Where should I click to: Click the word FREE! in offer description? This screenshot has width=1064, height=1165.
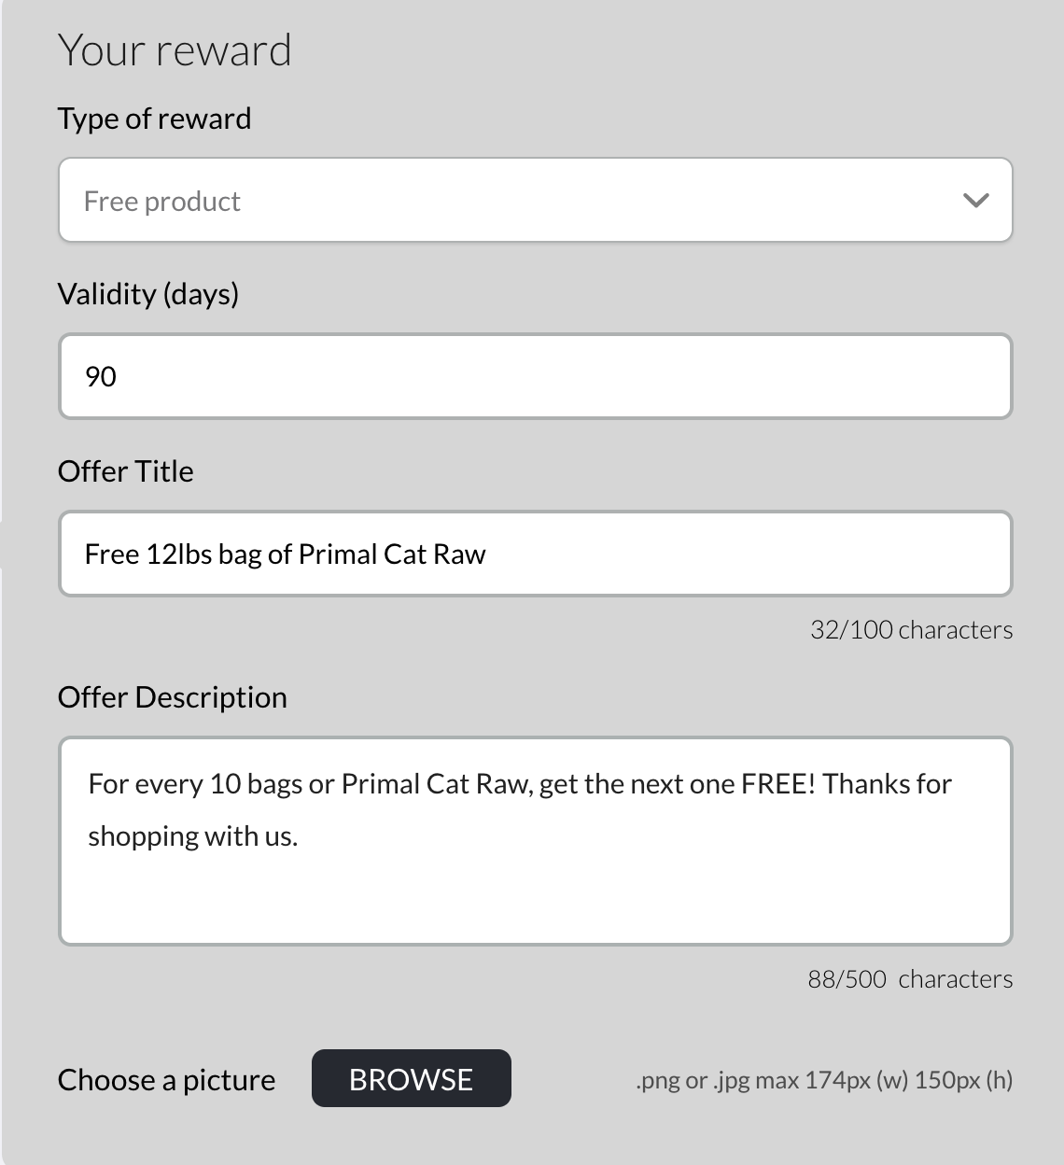(x=778, y=783)
